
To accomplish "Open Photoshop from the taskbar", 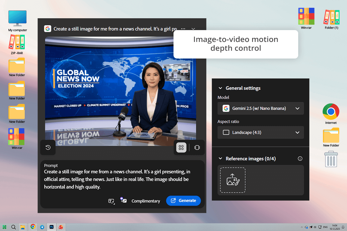I will 52,227.
